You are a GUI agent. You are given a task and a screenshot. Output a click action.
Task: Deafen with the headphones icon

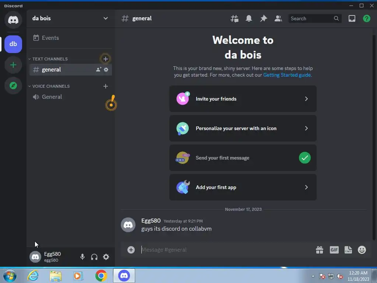[x=94, y=257]
